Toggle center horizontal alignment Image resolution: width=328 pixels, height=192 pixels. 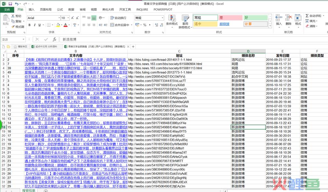[89, 25]
